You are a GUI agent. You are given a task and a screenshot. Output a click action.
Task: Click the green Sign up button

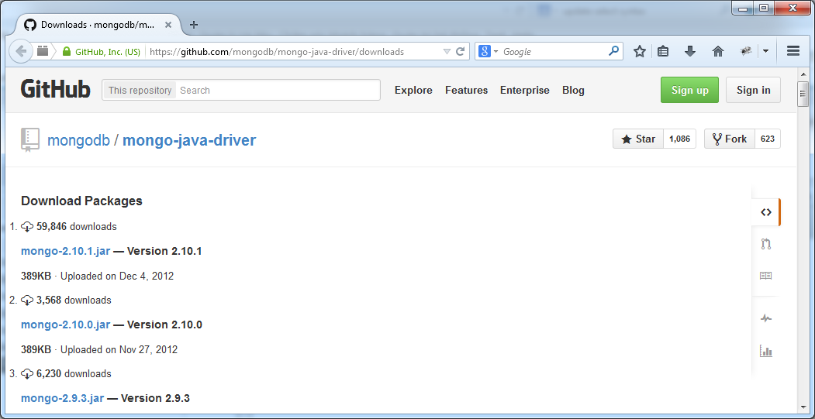[689, 90]
